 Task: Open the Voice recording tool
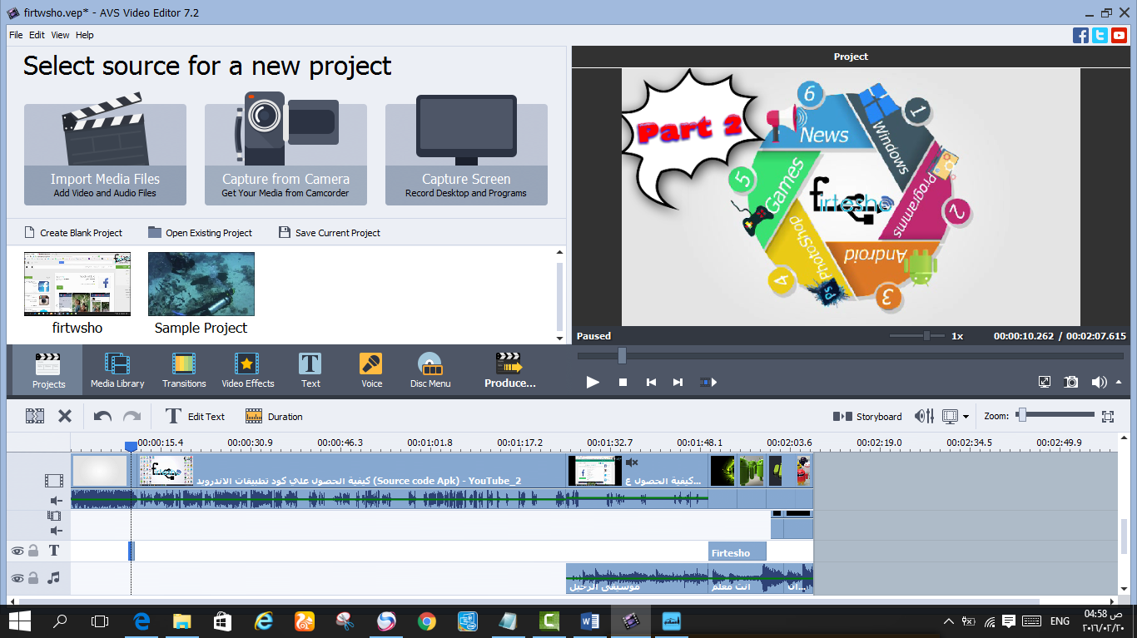[x=371, y=370]
